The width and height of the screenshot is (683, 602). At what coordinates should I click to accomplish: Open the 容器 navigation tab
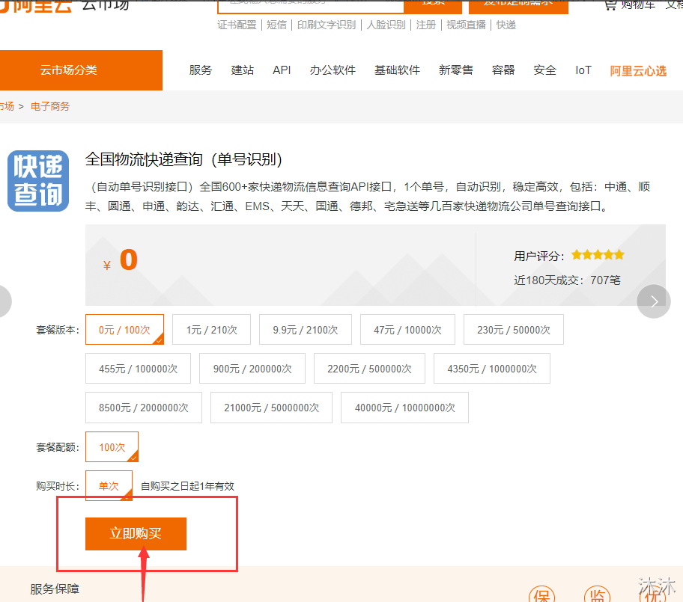tap(503, 70)
